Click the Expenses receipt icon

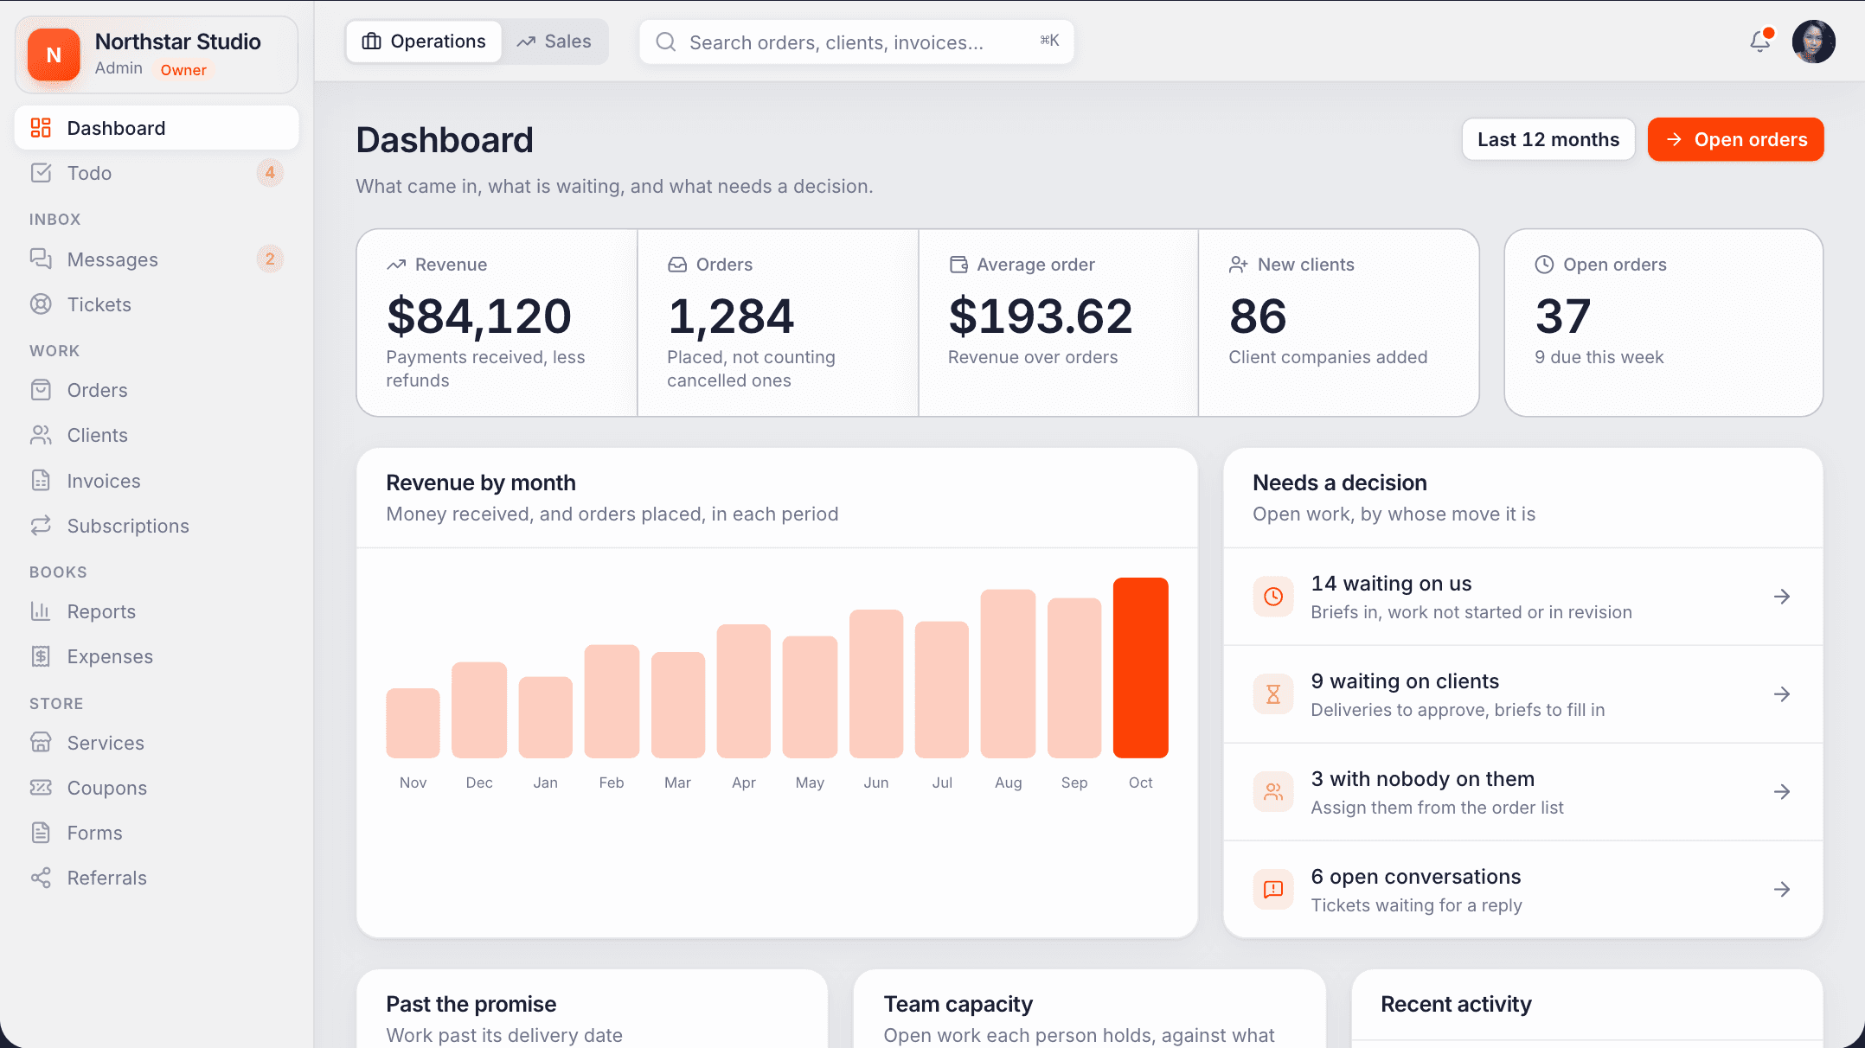point(41,656)
